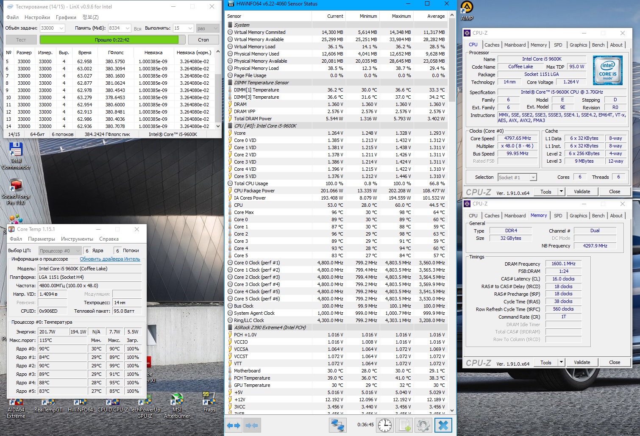This screenshot has height=436, width=640.
Task: Click the Вся label in LinX
Action: (x=137, y=29)
